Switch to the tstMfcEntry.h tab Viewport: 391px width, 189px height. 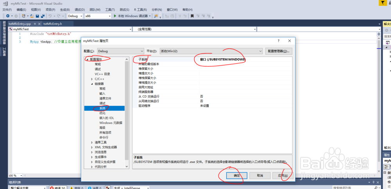point(53,24)
